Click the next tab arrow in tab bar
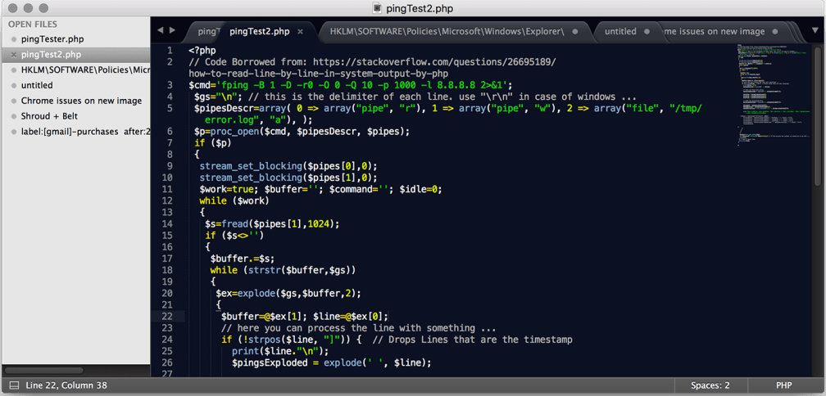 [x=172, y=31]
